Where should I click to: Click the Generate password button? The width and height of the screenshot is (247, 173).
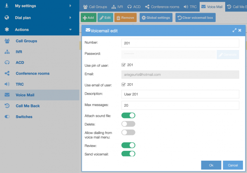tap(228, 55)
